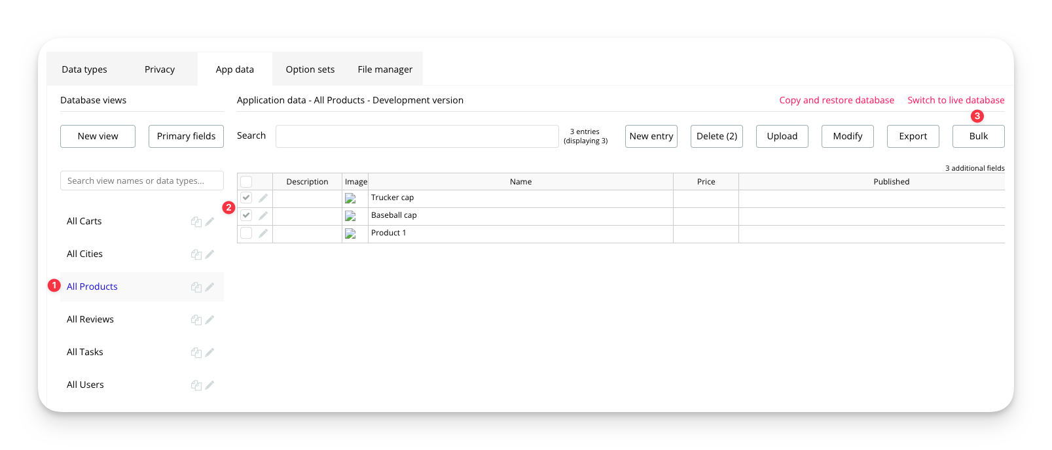Open the Trucker cap image thumbnail
Screen dimensions: 1052x450
351,198
